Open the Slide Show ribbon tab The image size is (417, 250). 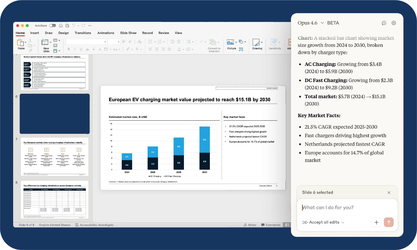[128, 33]
